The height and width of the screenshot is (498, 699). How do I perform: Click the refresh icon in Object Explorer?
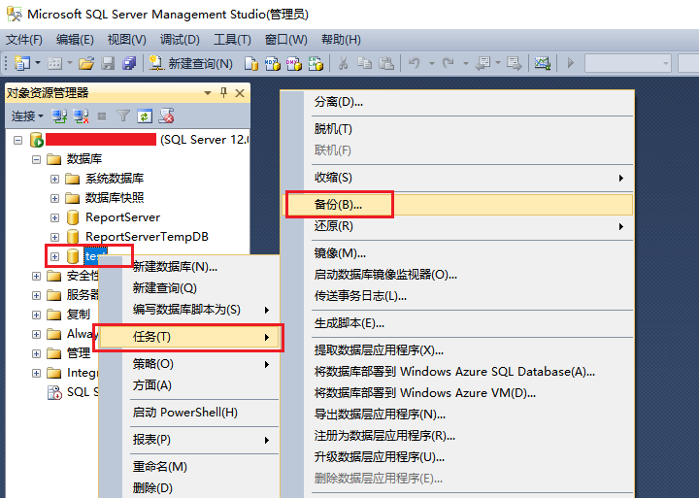(144, 116)
